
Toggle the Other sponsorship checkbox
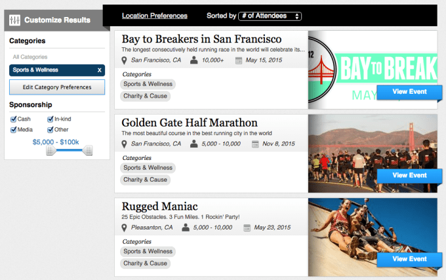pyautogui.click(x=51, y=130)
